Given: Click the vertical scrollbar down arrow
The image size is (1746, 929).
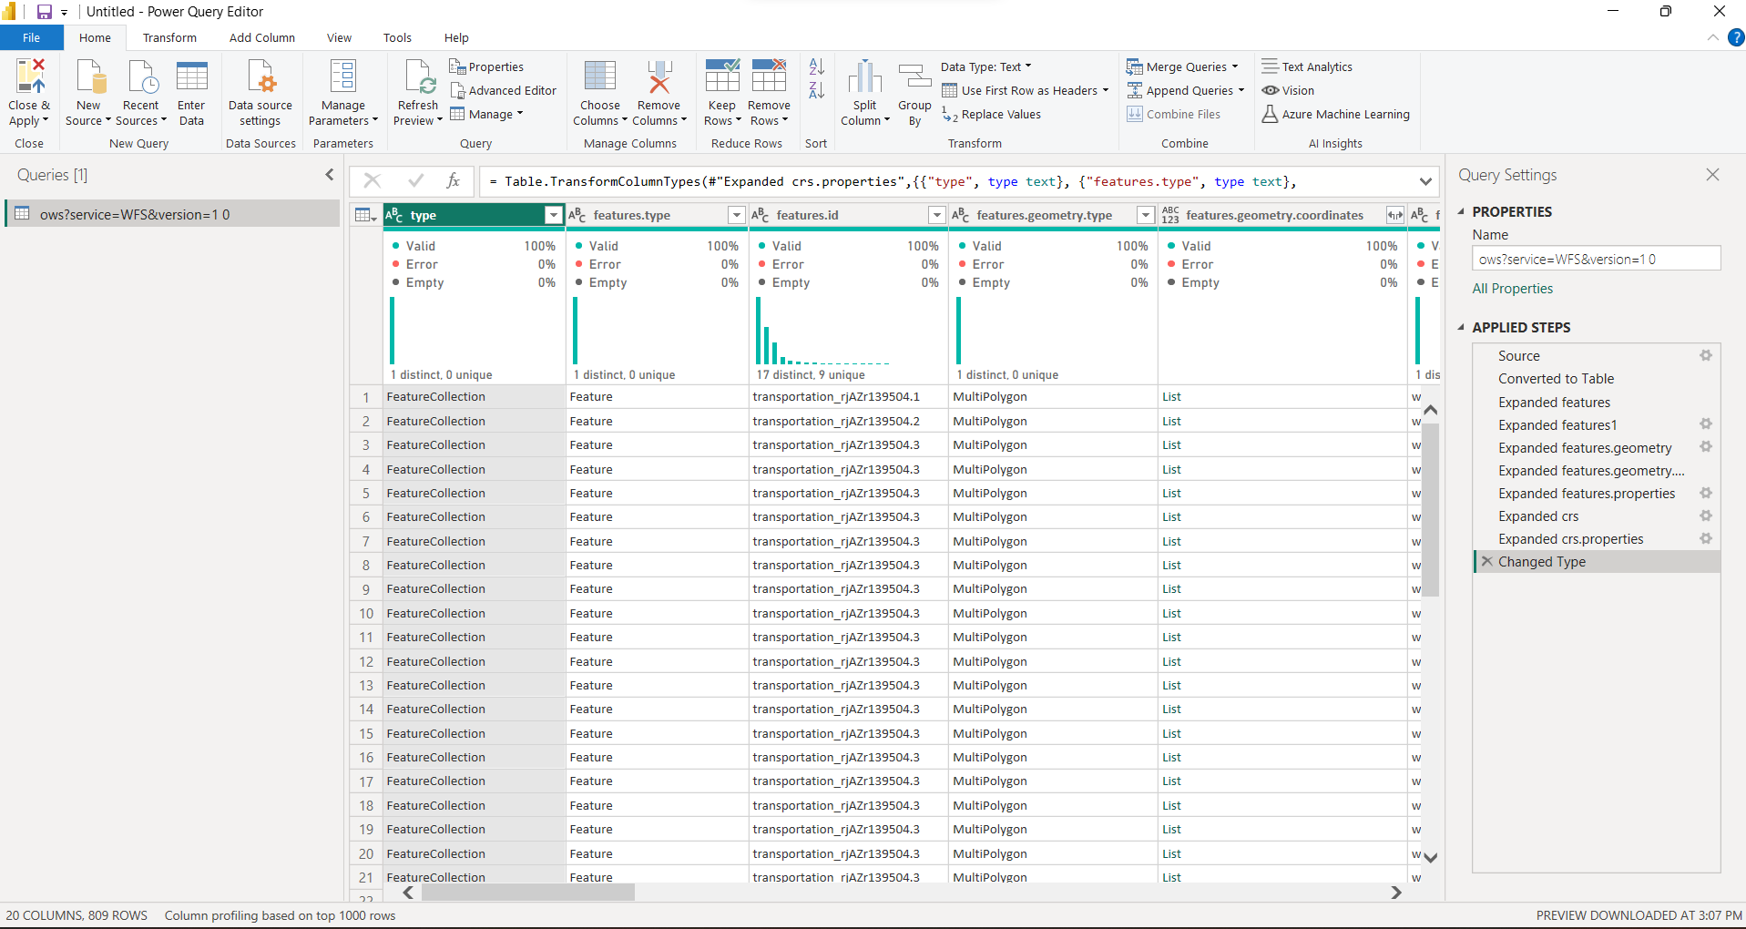Looking at the screenshot, I should click(x=1430, y=857).
